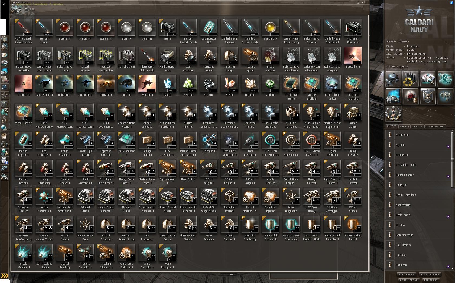455x283 pixels.
Task: Click the Rent Office button
Action: coord(406,274)
